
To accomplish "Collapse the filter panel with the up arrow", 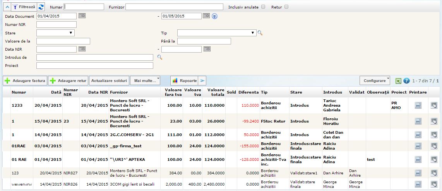I will [x=7, y=7].
